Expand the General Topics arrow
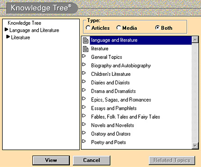Screen dimensions: 201x167 (x=84, y=56)
